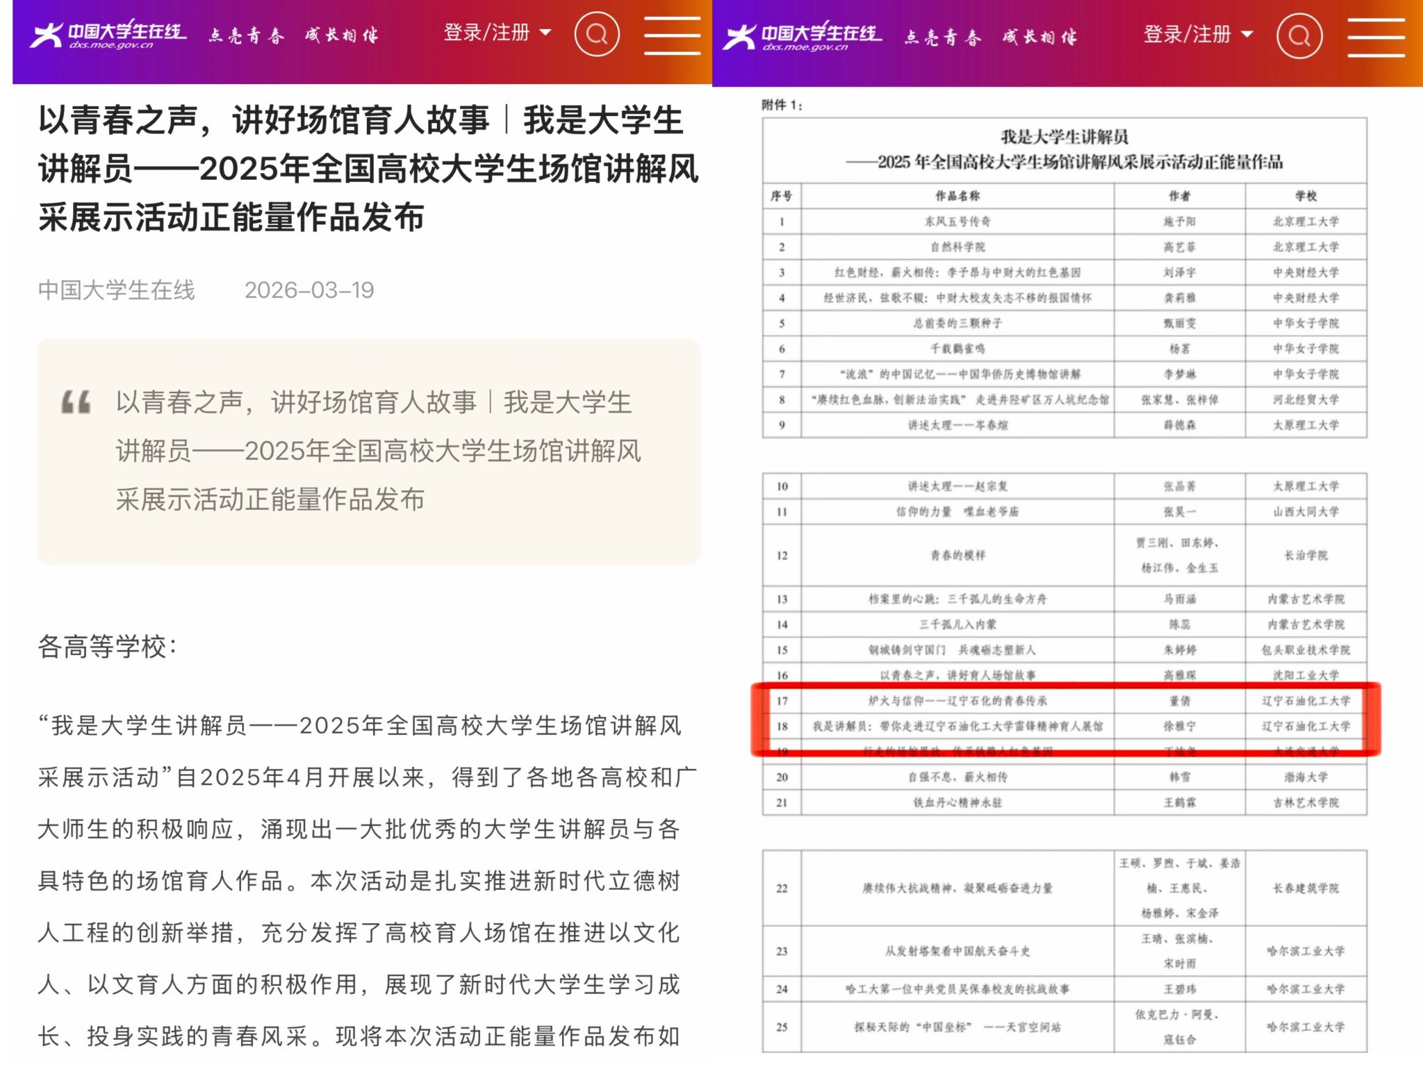Open the right hamburger menu icon
Image resolution: width=1423 pixels, height=1067 pixels.
(1376, 37)
